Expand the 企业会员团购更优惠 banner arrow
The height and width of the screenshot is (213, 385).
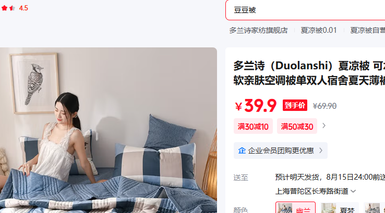321,151
